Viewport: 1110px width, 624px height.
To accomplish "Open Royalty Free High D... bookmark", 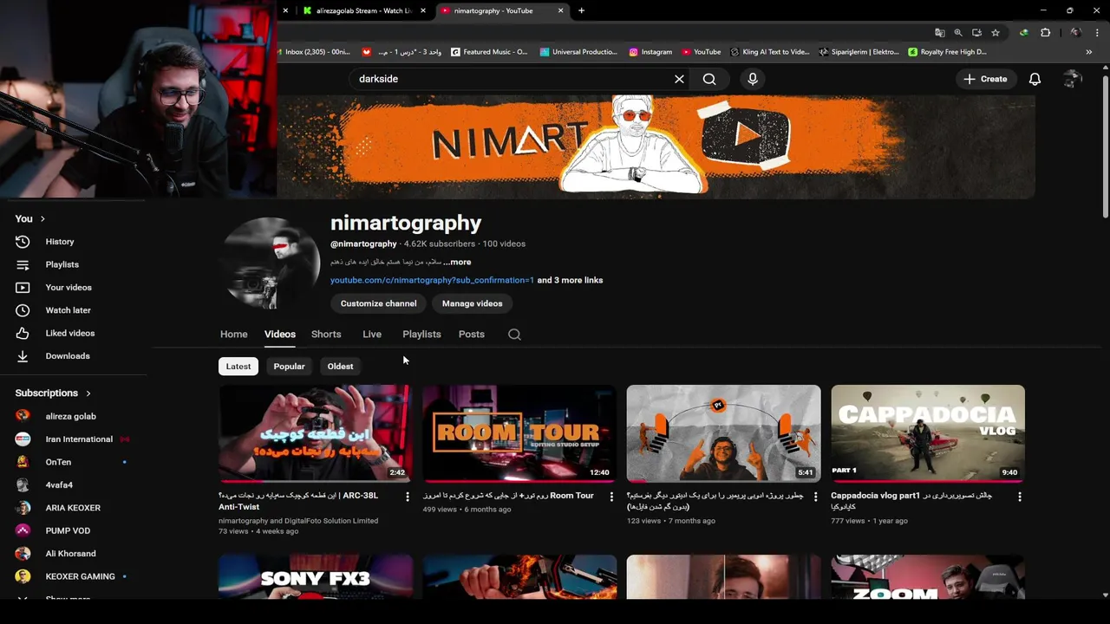I will 948,52.
